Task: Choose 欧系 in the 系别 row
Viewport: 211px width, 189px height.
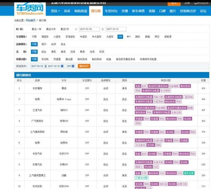Action: [x=102, y=52]
